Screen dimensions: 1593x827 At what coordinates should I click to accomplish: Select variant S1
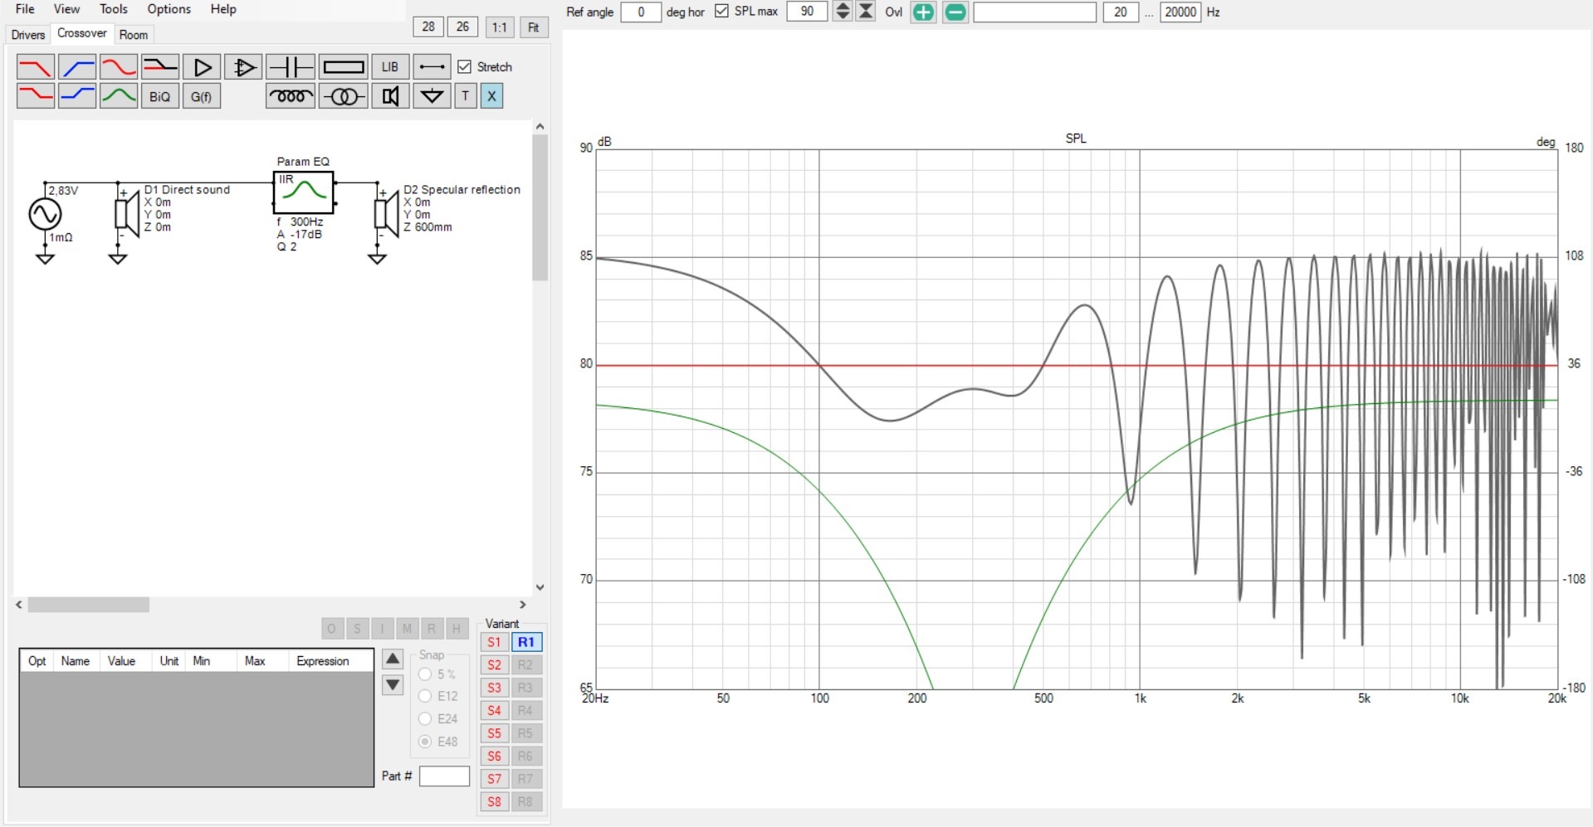click(494, 642)
